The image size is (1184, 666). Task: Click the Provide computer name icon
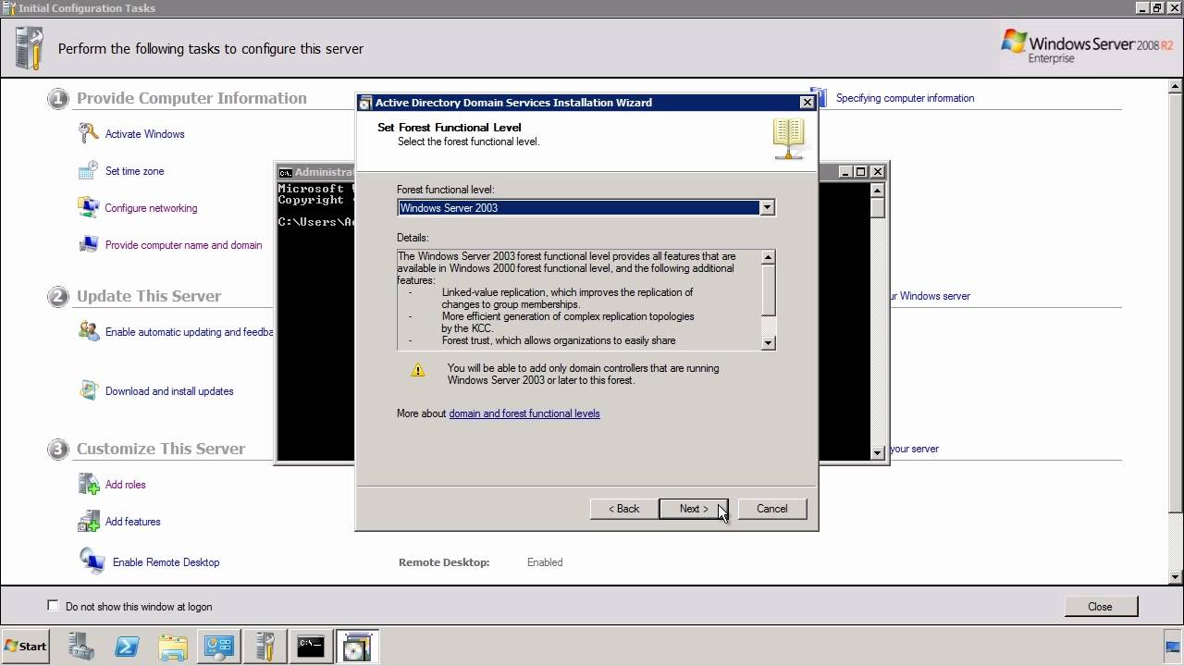tap(89, 244)
